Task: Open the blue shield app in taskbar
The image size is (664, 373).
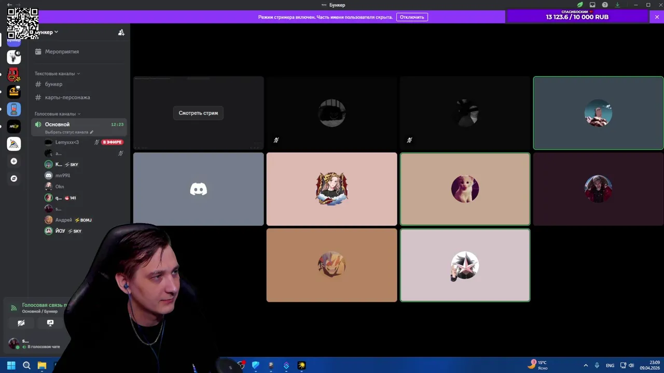Action: (x=256, y=365)
